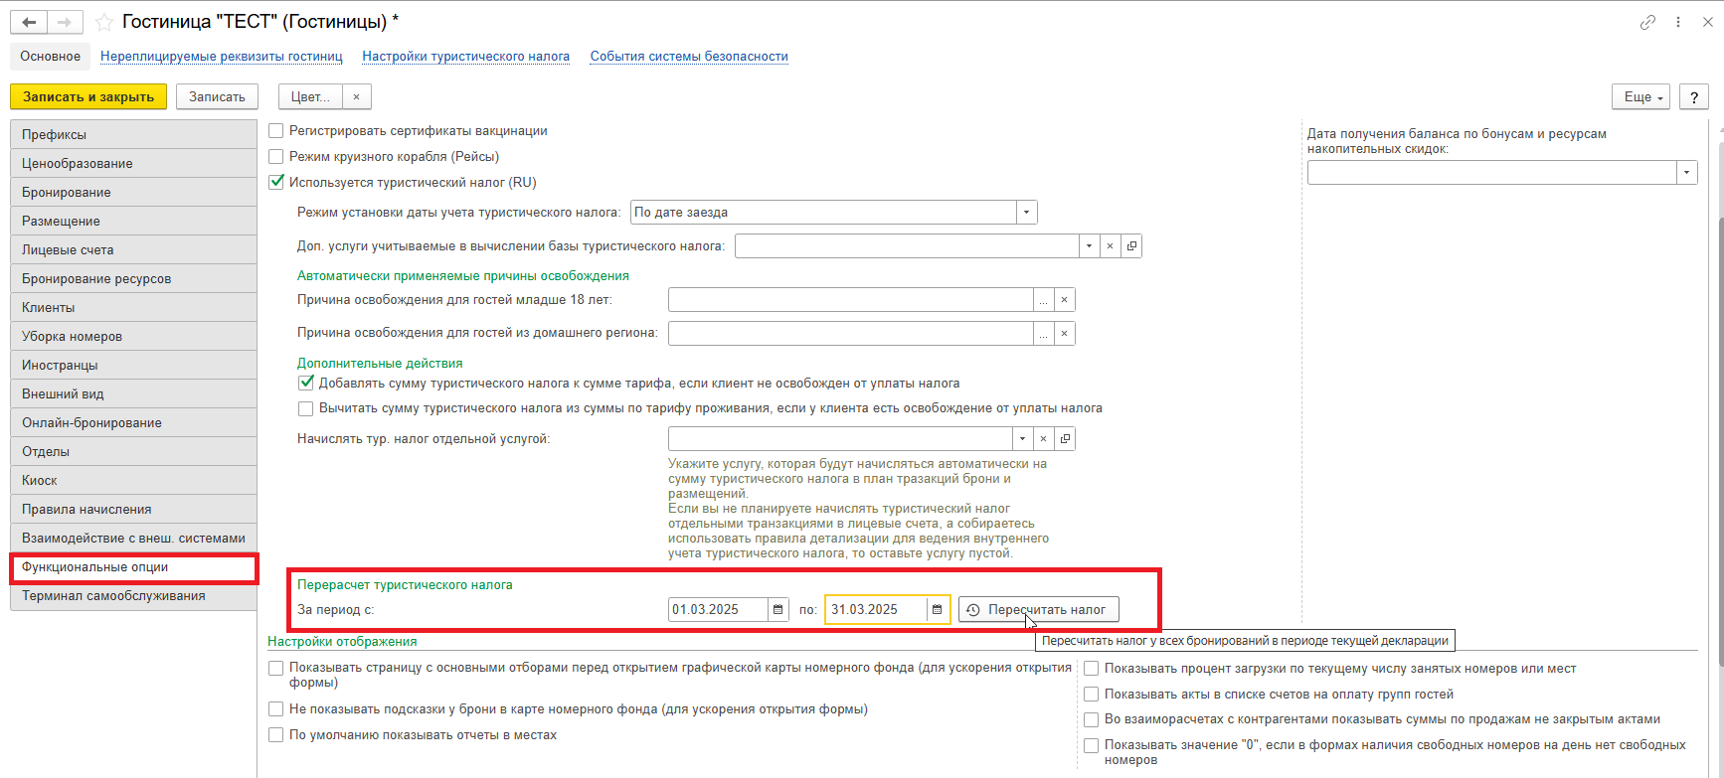The height and width of the screenshot is (778, 1724).
Task: Focus the period end date field 31.03.2025
Action: [x=876, y=609]
